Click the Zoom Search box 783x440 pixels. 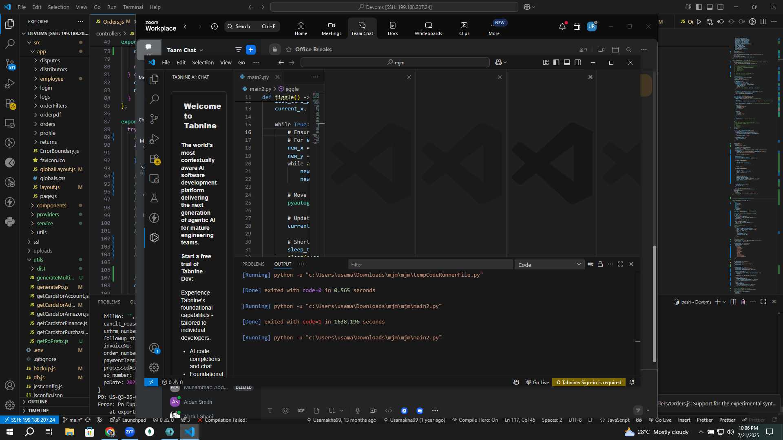252,26
